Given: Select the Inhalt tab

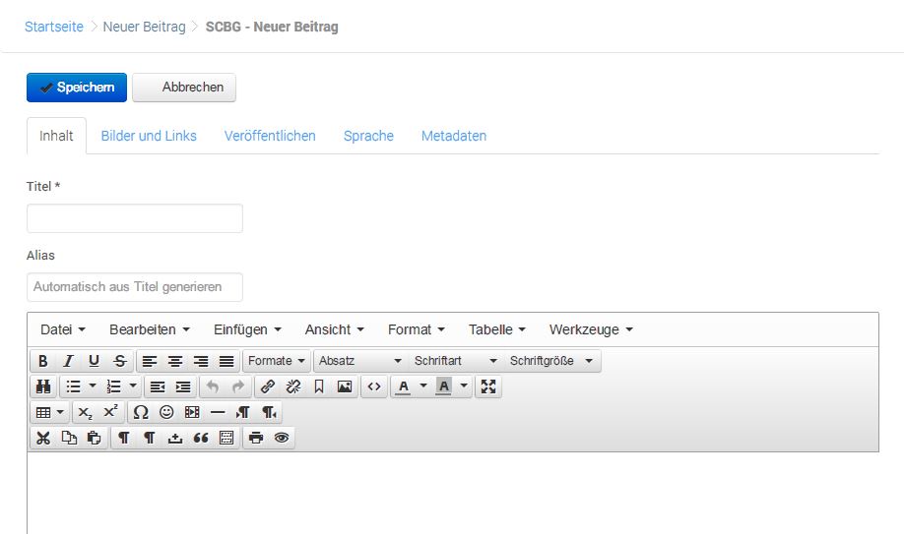Looking at the screenshot, I should 56,136.
